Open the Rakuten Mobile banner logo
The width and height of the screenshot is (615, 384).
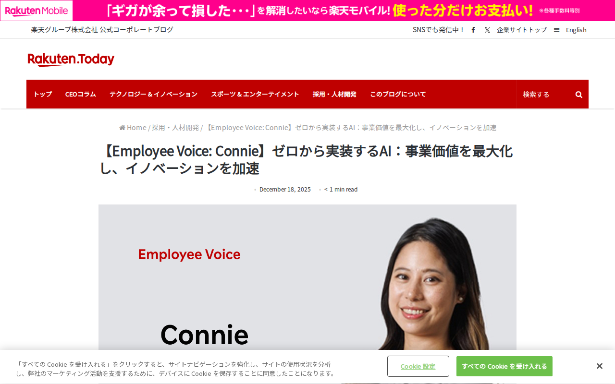tap(37, 11)
